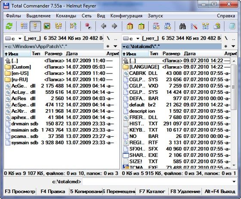Click the Pack files gift box icon

(x=130, y=26)
